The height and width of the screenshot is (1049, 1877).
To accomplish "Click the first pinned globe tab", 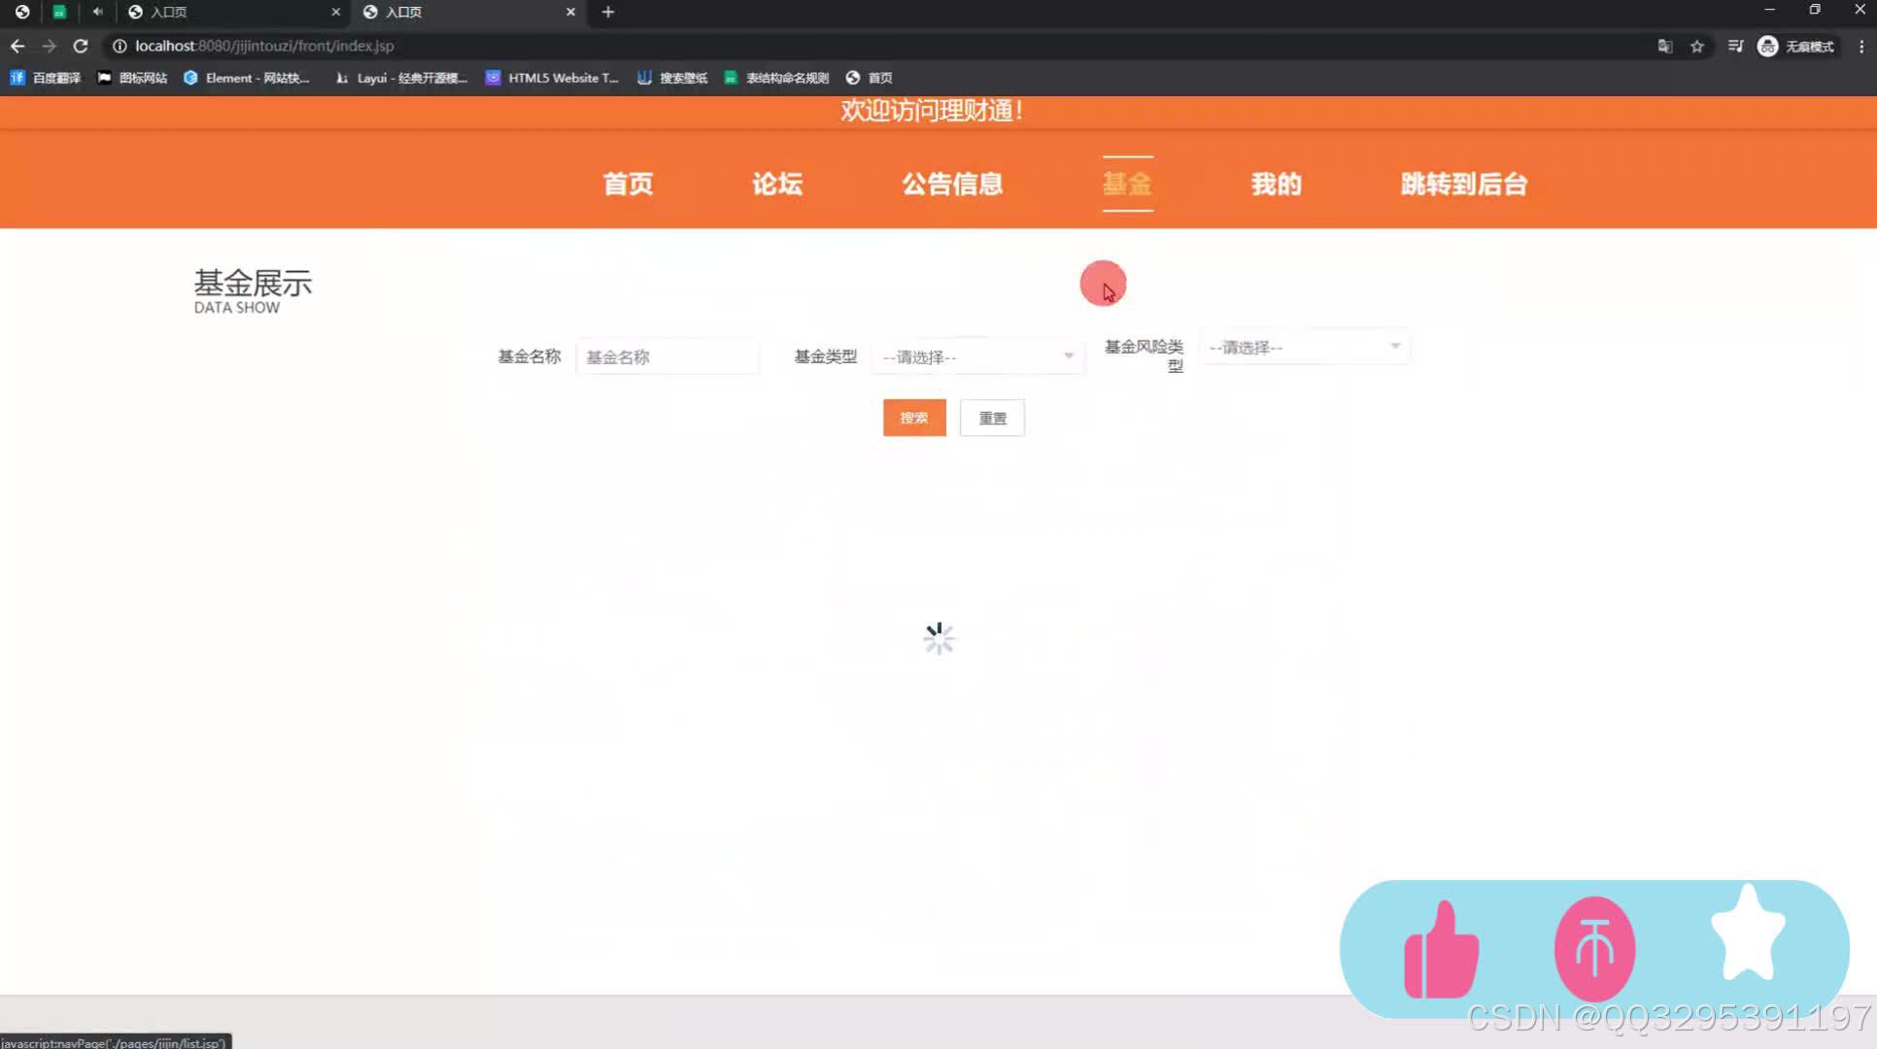I will (x=21, y=12).
